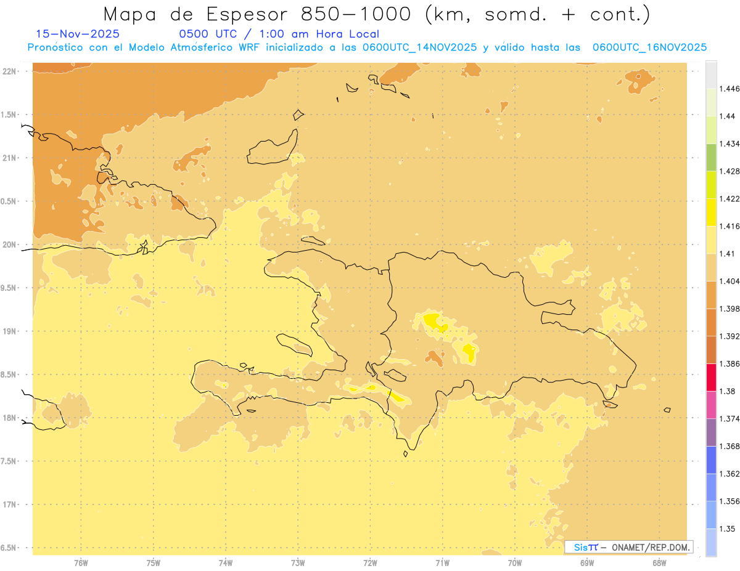This screenshot has width=740, height=571.
Task: Click the longitude label '73W'
Action: pyautogui.click(x=298, y=563)
